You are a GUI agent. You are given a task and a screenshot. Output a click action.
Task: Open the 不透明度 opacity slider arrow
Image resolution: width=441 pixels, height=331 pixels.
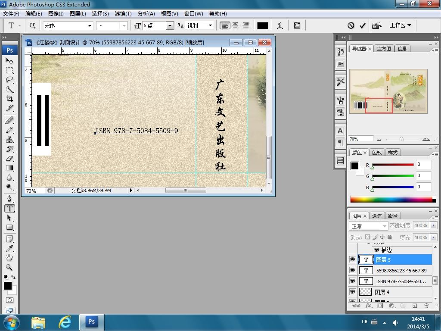[x=433, y=225]
